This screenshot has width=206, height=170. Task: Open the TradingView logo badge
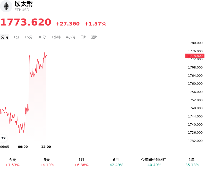[x=3, y=138]
